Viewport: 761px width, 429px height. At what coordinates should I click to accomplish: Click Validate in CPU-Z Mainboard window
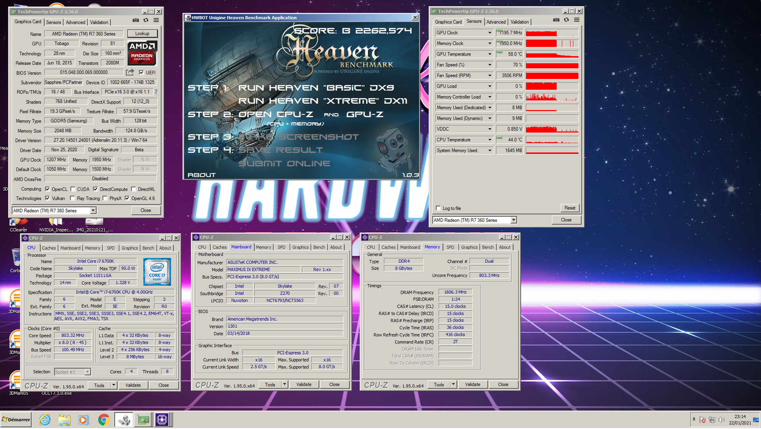[304, 385]
